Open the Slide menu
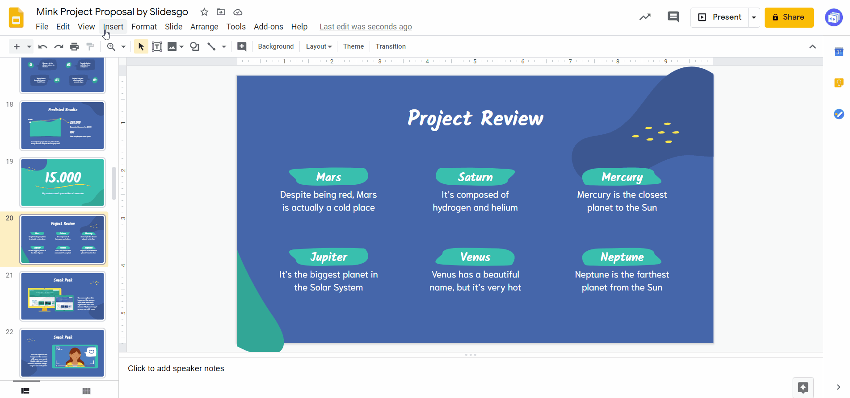Image resolution: width=850 pixels, height=398 pixels. (173, 27)
